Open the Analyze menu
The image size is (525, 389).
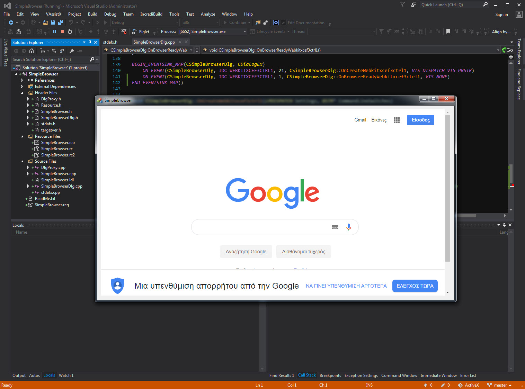(x=208, y=14)
